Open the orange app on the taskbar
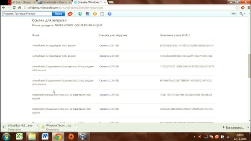Viewport: 251px width, 141px height. 71,137
